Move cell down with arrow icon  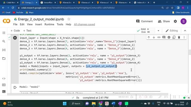(154, 37)
